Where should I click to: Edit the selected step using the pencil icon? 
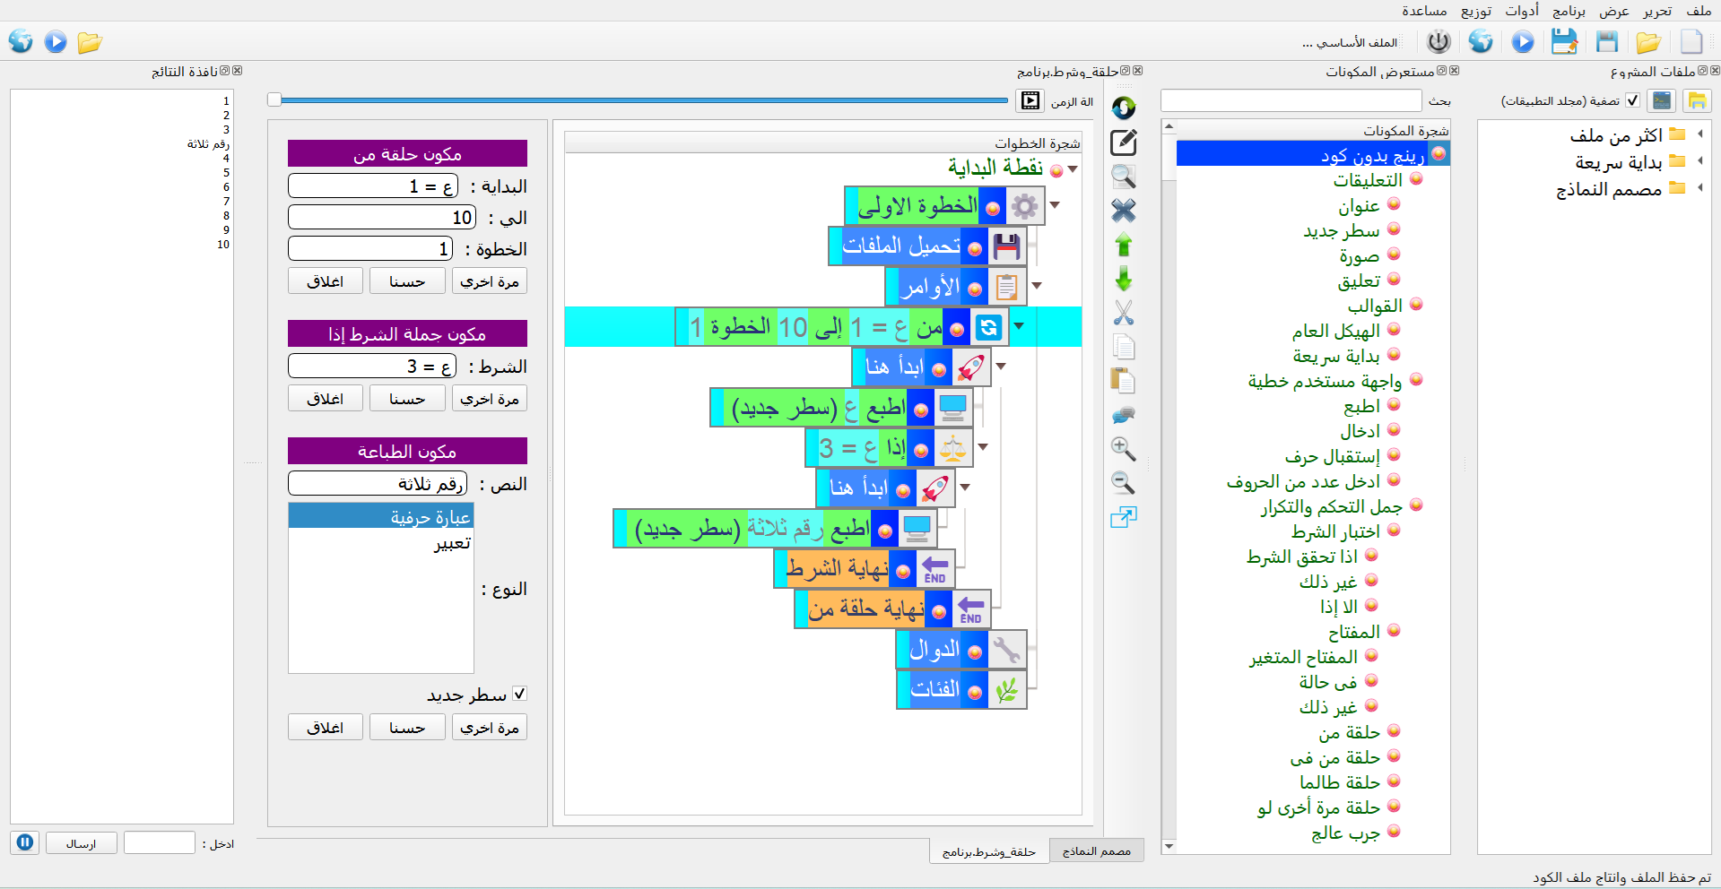1123,142
